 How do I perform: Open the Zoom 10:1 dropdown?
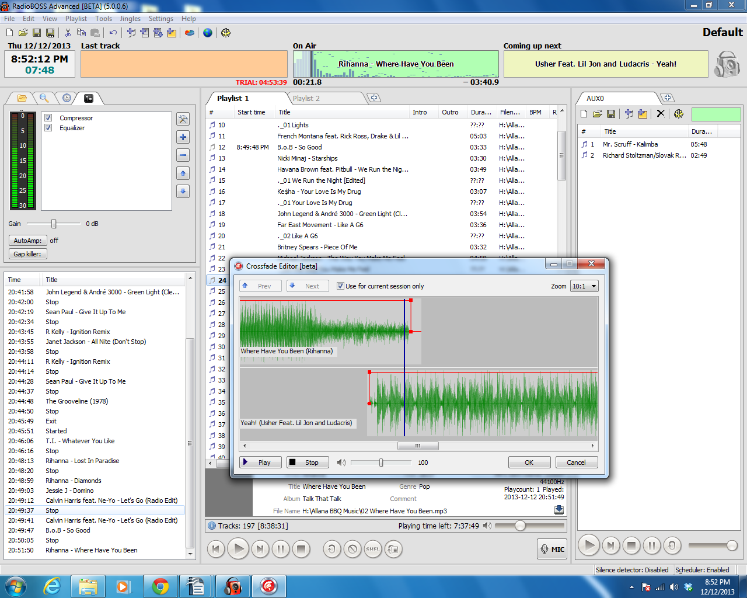pyautogui.click(x=584, y=286)
